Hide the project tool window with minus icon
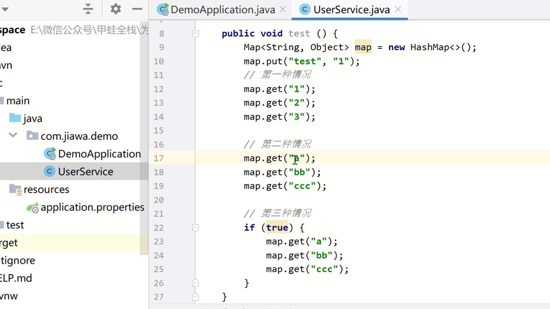This screenshot has width=550, height=309. (137, 9)
